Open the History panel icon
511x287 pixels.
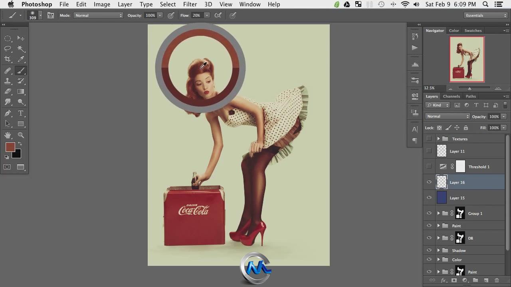click(x=415, y=36)
